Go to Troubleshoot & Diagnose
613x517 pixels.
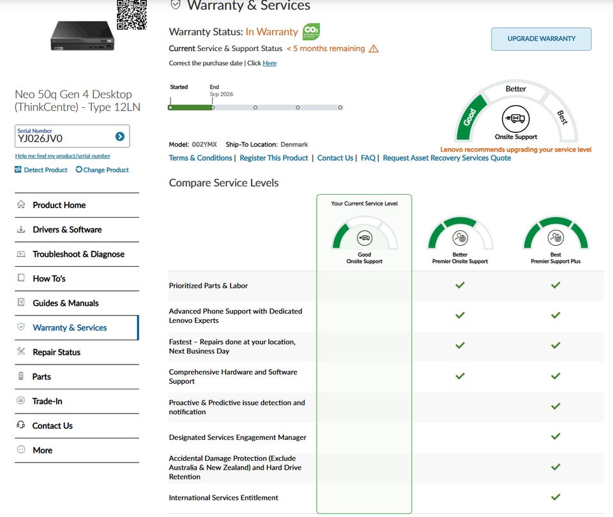pos(77,255)
